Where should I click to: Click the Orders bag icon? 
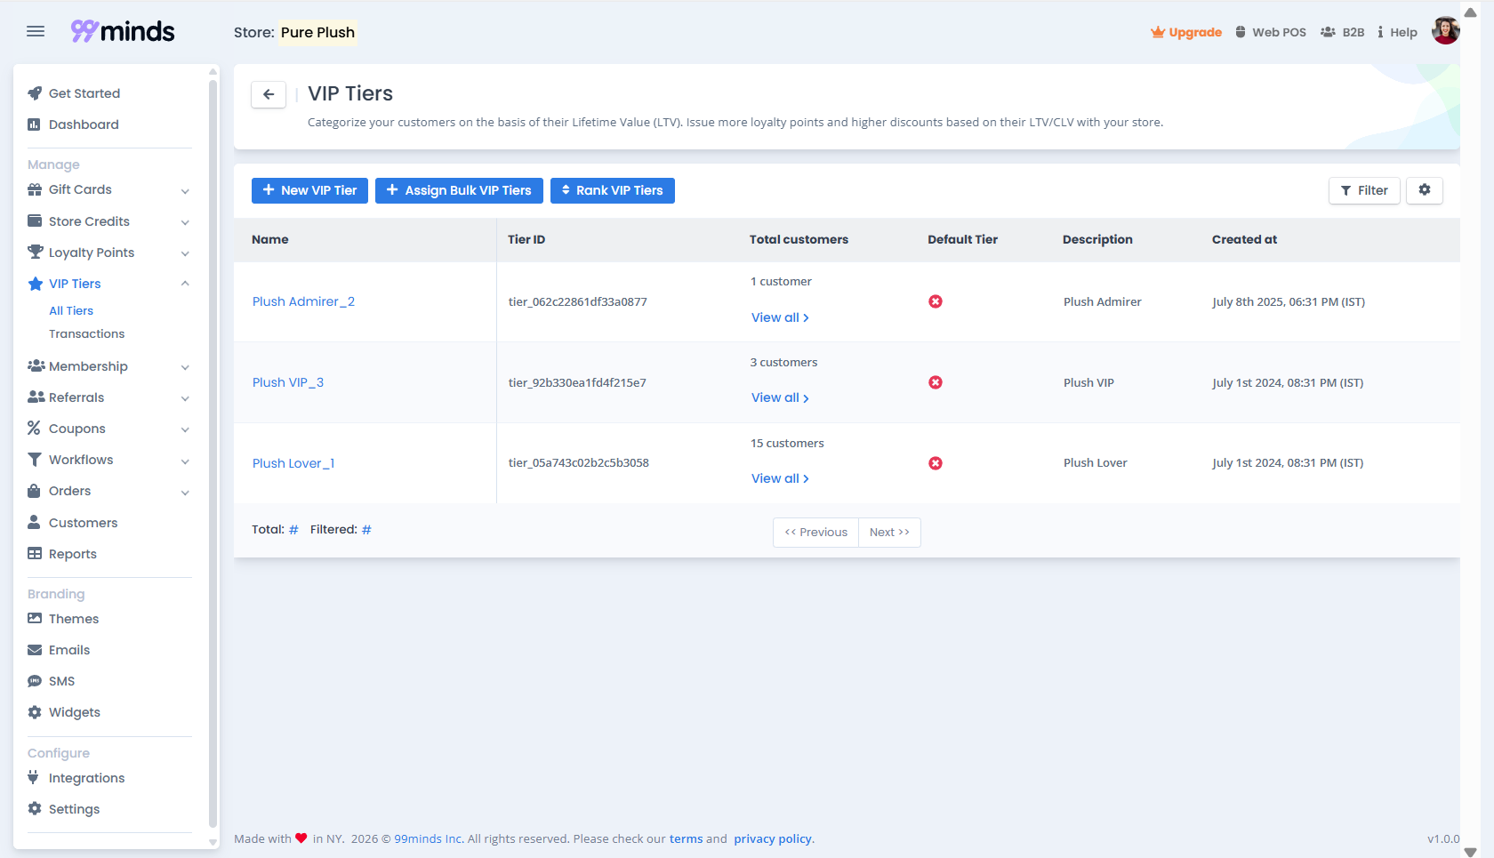pyautogui.click(x=34, y=491)
